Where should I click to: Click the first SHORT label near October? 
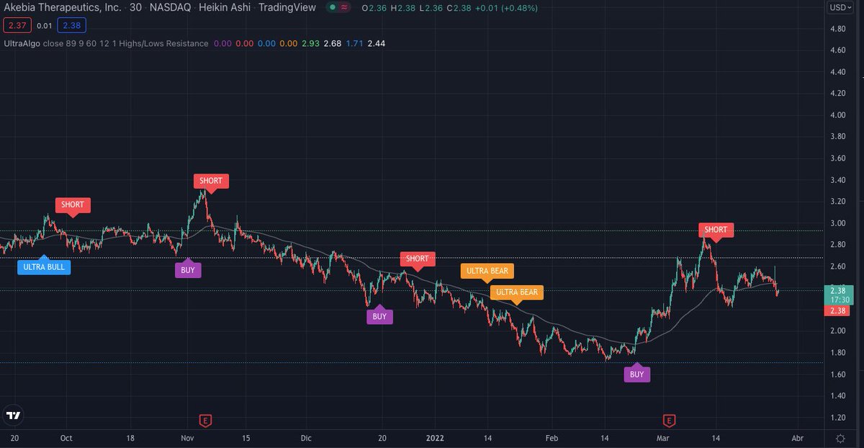coord(72,205)
